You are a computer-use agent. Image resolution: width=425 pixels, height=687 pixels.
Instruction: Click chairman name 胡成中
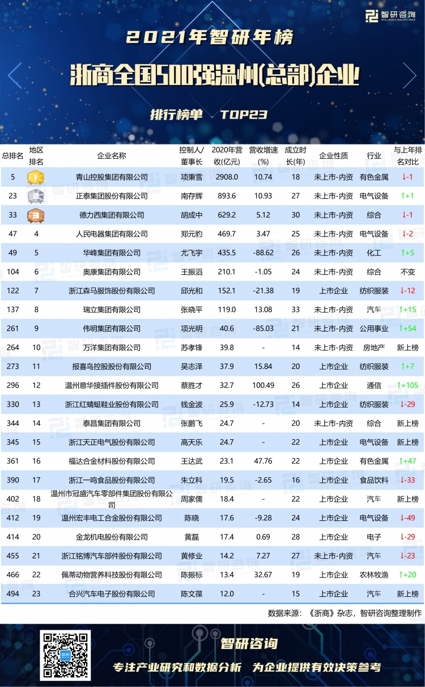click(191, 215)
